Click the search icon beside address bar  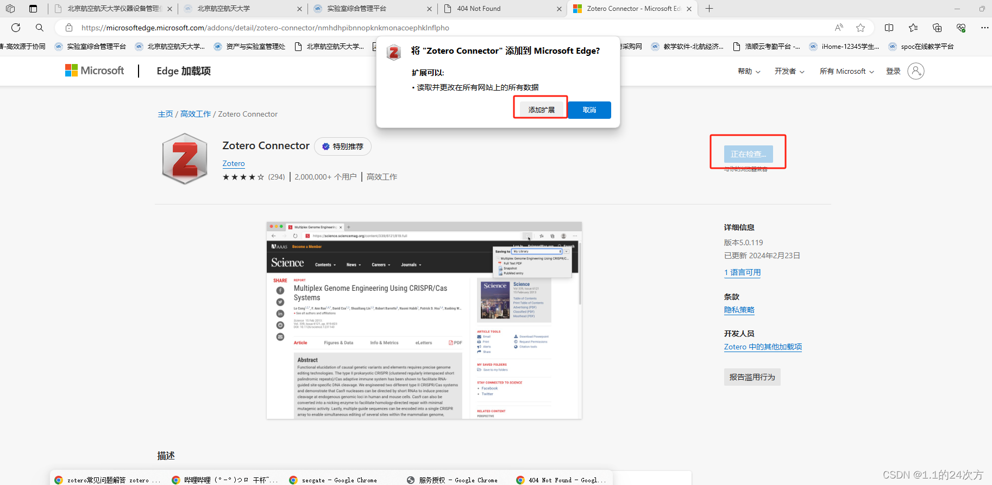tap(40, 28)
